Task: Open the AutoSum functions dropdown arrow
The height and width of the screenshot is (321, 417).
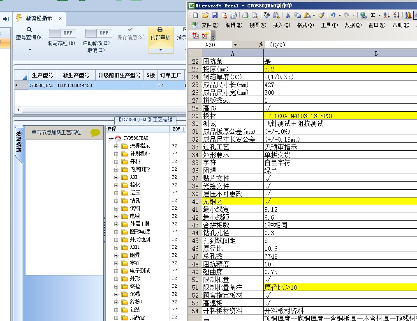Action: click(x=380, y=16)
